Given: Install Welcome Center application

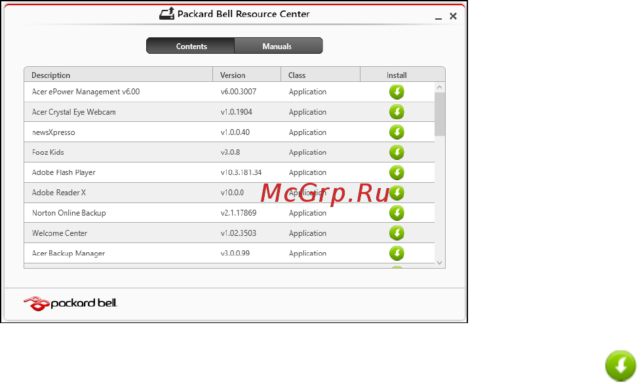Looking at the screenshot, I should tap(397, 233).
